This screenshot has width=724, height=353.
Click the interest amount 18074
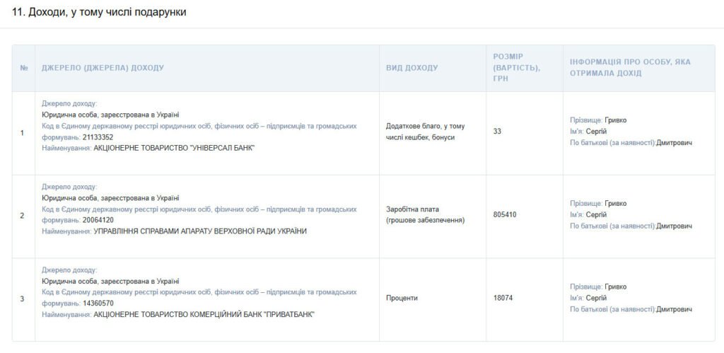tap(503, 298)
